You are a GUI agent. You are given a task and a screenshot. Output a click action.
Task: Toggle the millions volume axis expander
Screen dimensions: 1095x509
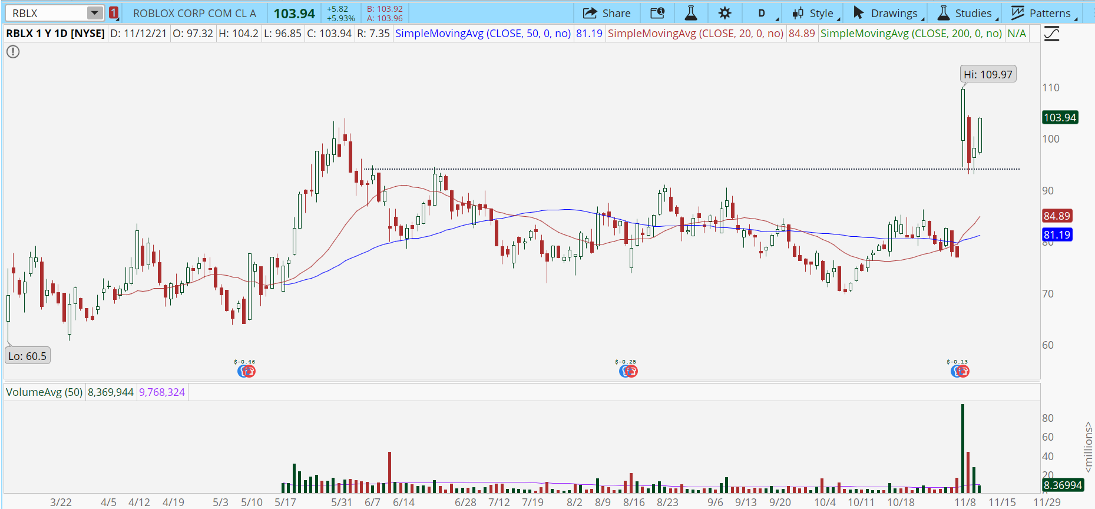coord(1088,447)
